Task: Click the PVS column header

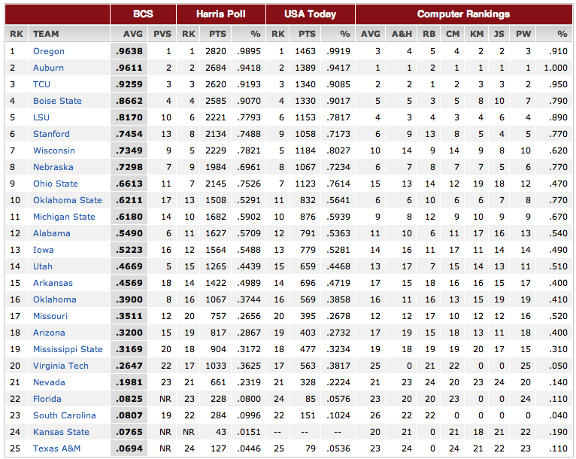Action: pos(162,34)
